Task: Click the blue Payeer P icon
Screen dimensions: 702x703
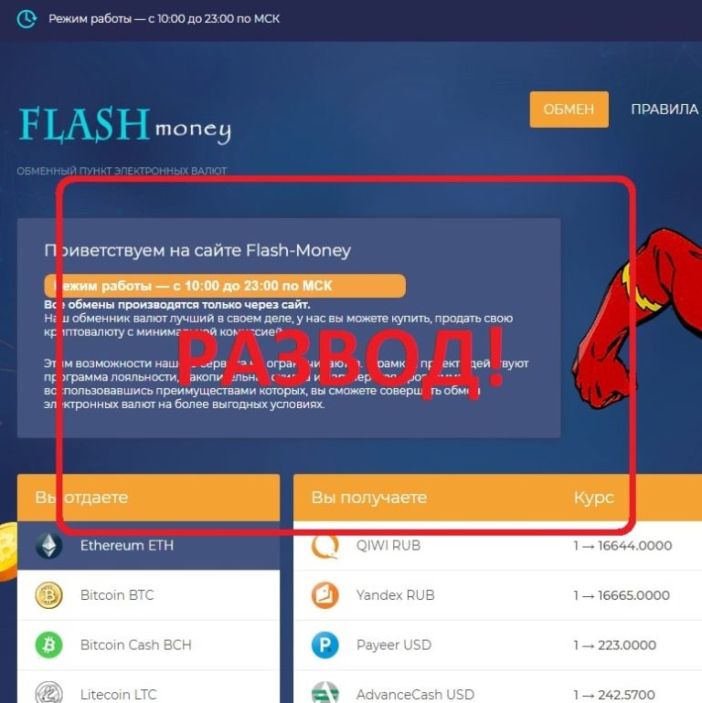Action: pos(325,645)
